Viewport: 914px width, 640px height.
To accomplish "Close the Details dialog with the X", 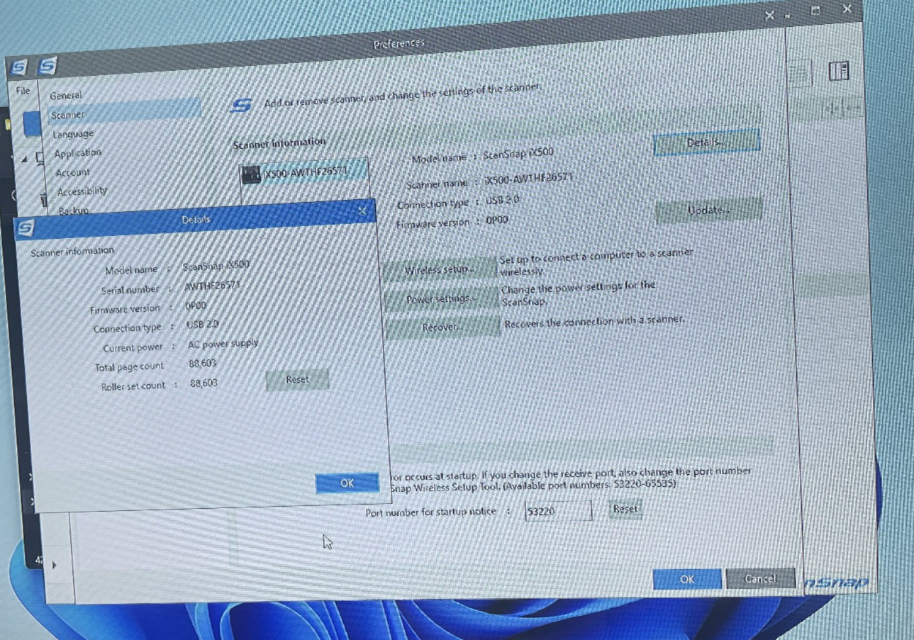I will 362,211.
